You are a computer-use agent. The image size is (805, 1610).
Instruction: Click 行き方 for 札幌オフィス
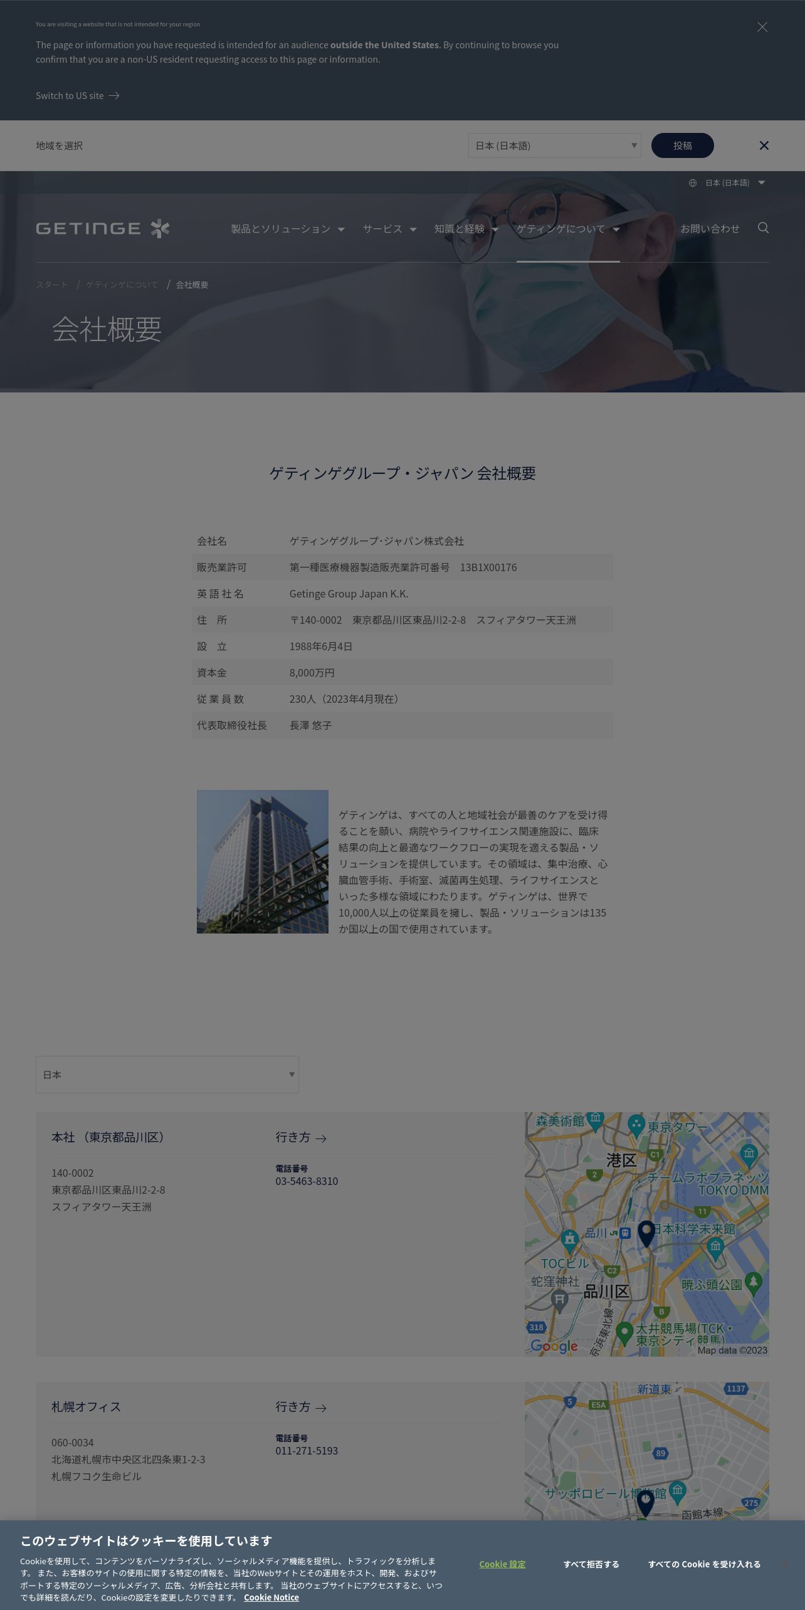301,1407
